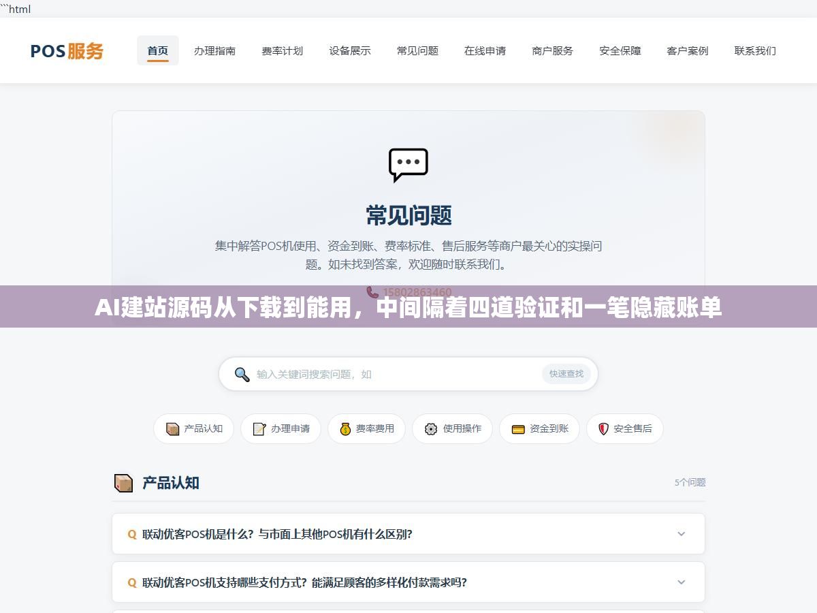Filter by 办理申请 category chip
This screenshot has width=817, height=613.
tap(281, 429)
